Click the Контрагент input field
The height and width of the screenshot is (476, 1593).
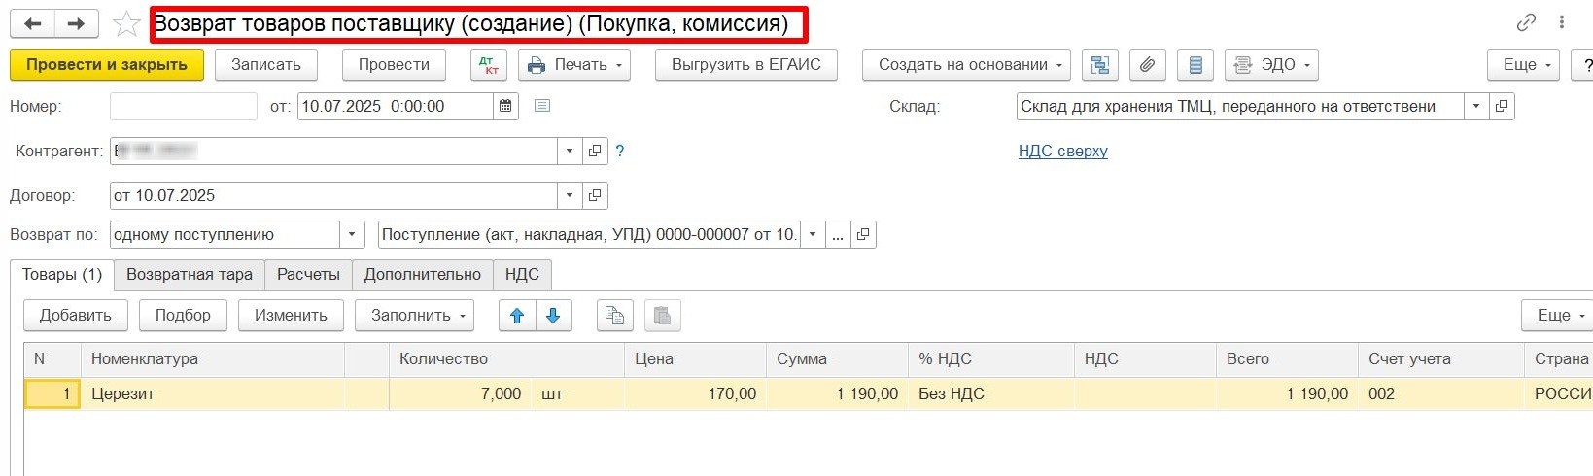click(333, 152)
